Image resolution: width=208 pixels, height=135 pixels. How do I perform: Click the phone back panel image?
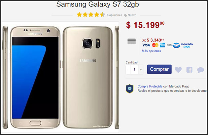tap(88, 77)
